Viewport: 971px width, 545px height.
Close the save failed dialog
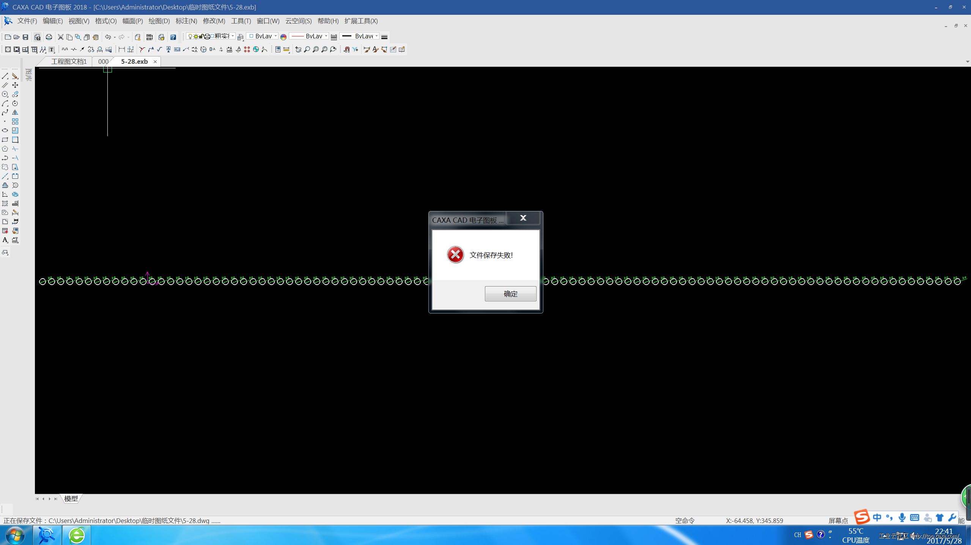(523, 218)
